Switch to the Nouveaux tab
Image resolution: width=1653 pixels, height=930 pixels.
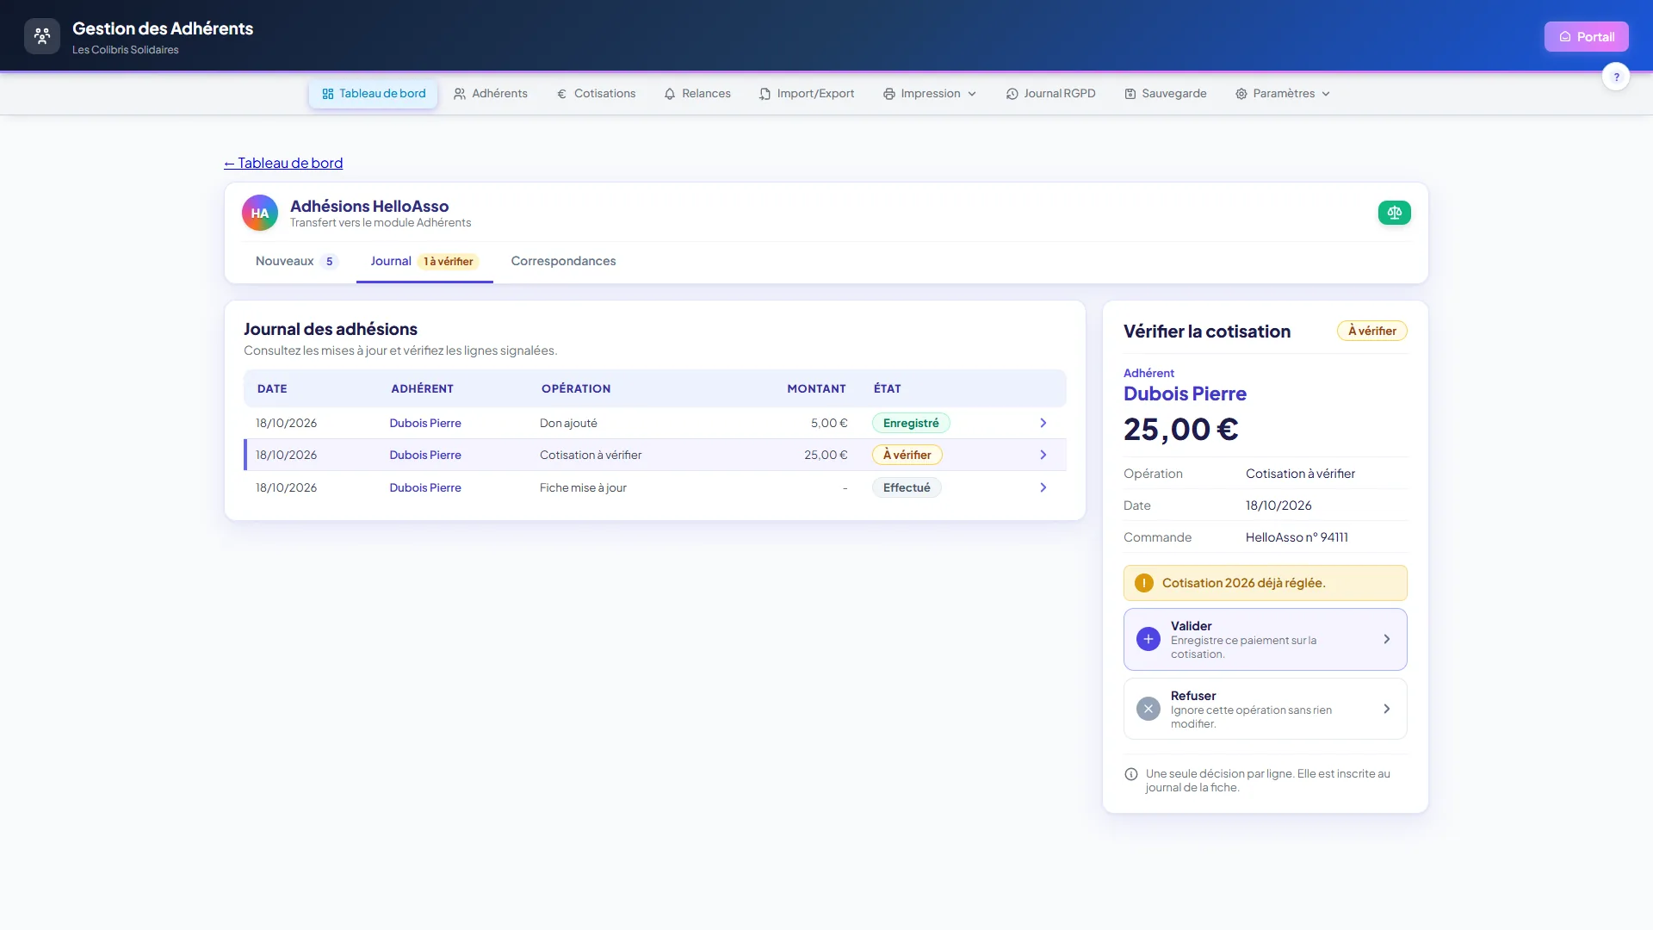296,262
